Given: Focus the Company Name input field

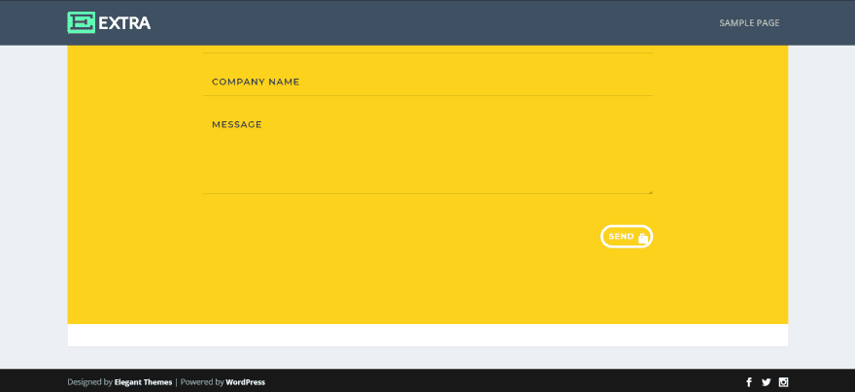Looking at the screenshot, I should pyautogui.click(x=427, y=82).
